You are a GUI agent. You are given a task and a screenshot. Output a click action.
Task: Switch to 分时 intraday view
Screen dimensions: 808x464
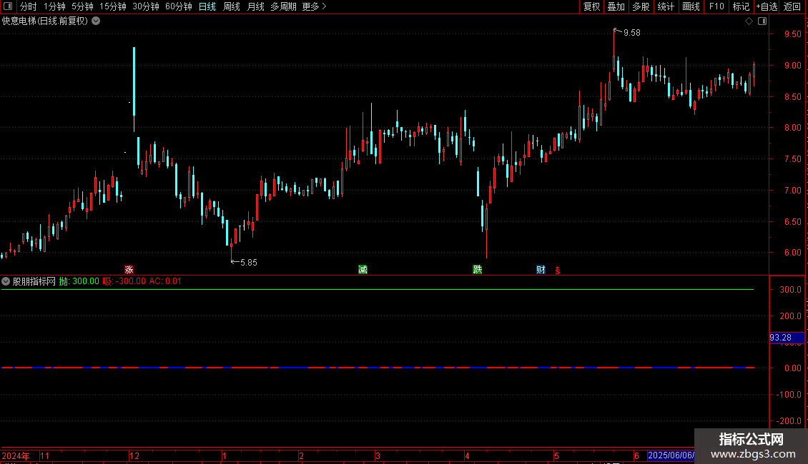pyautogui.click(x=28, y=6)
